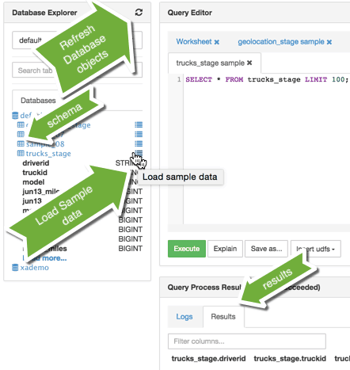This screenshot has height=370, width=350.
Task: Open the Insert udfs dropdown
Action: point(316,249)
